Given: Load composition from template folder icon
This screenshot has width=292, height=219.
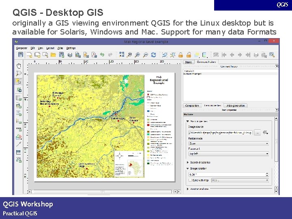Looking at the screenshot, I should coord(53,55).
